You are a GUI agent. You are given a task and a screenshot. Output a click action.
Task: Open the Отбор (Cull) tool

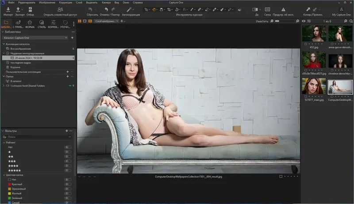(x=30, y=9)
